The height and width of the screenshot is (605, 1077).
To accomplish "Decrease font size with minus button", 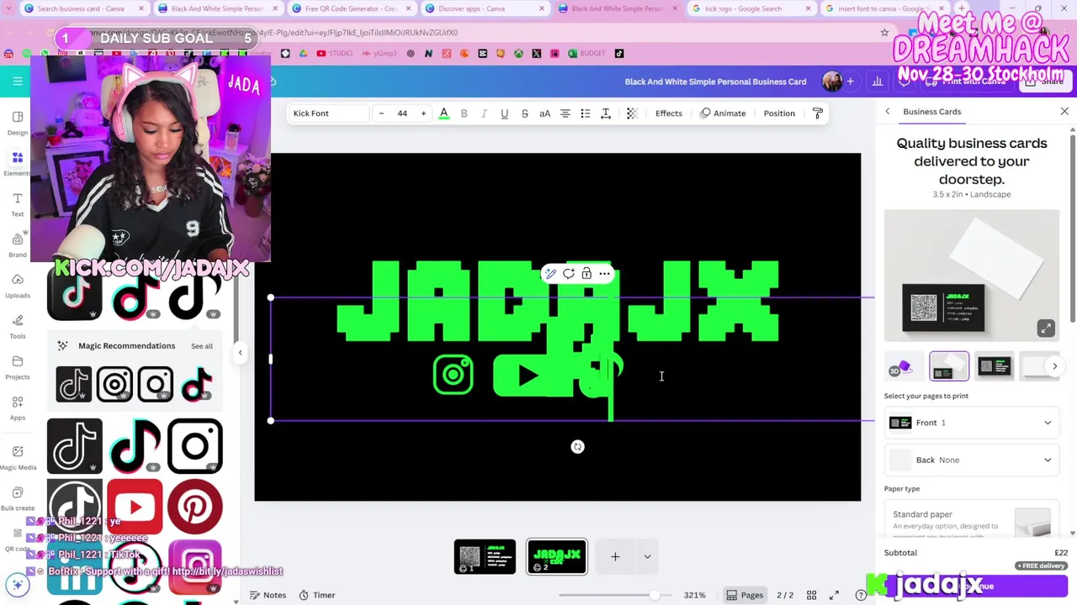I will 381,113.
